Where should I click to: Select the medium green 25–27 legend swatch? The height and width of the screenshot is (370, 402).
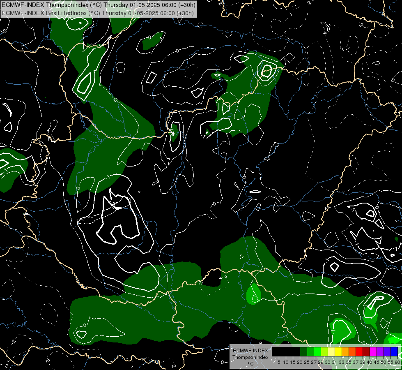click(310, 351)
